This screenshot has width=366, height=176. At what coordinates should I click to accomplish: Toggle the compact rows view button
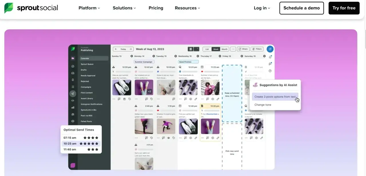tap(191, 49)
